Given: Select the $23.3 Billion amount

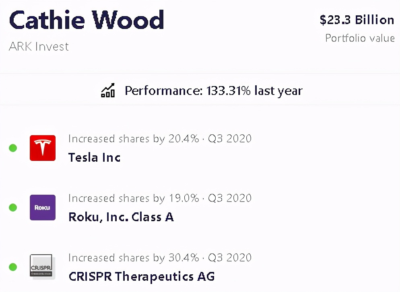Looking at the screenshot, I should (357, 20).
